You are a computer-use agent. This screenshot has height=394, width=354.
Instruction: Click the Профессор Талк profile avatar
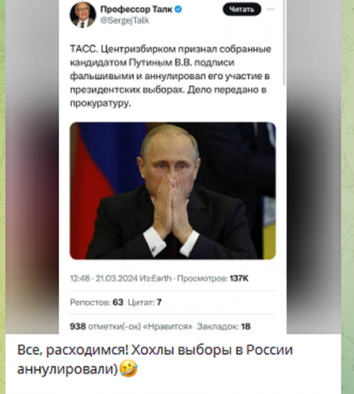(x=83, y=14)
